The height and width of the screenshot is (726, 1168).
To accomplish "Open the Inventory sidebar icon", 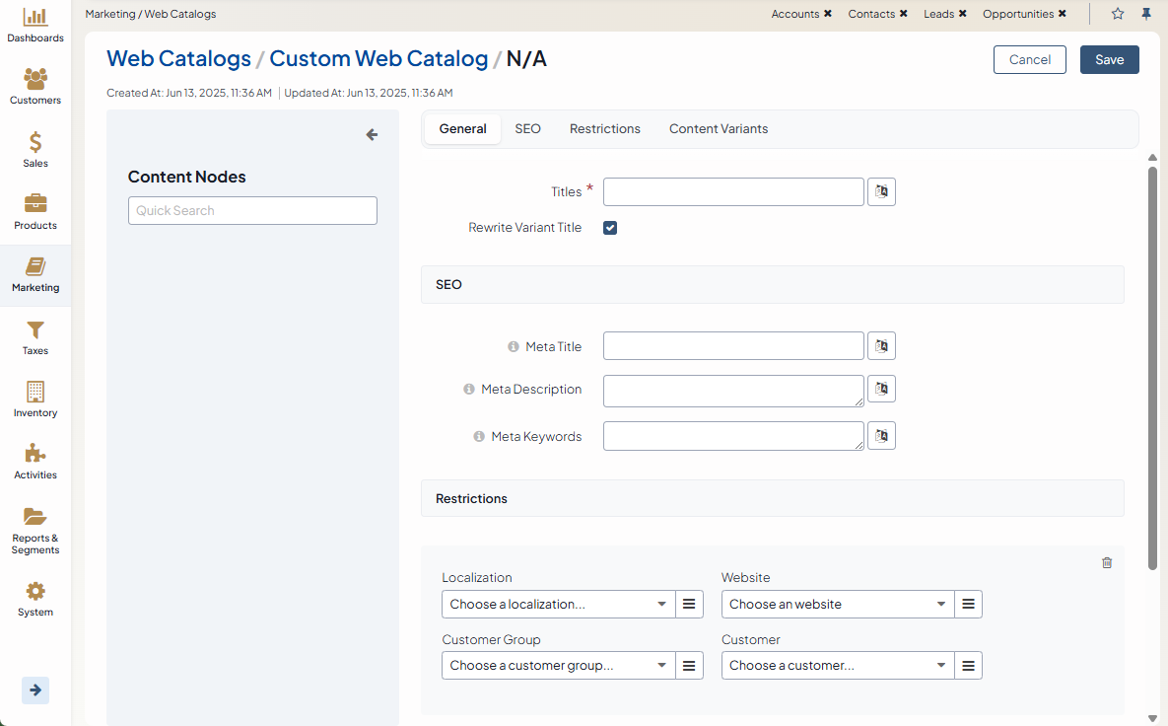I will click(x=35, y=393).
